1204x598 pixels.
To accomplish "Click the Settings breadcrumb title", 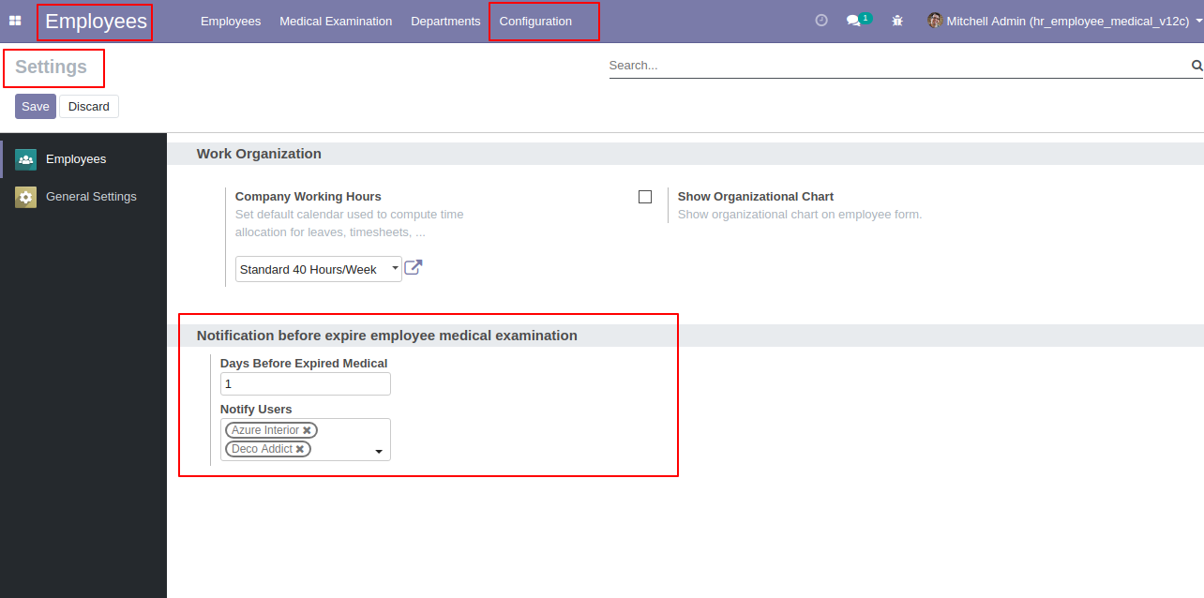I will tap(51, 67).
